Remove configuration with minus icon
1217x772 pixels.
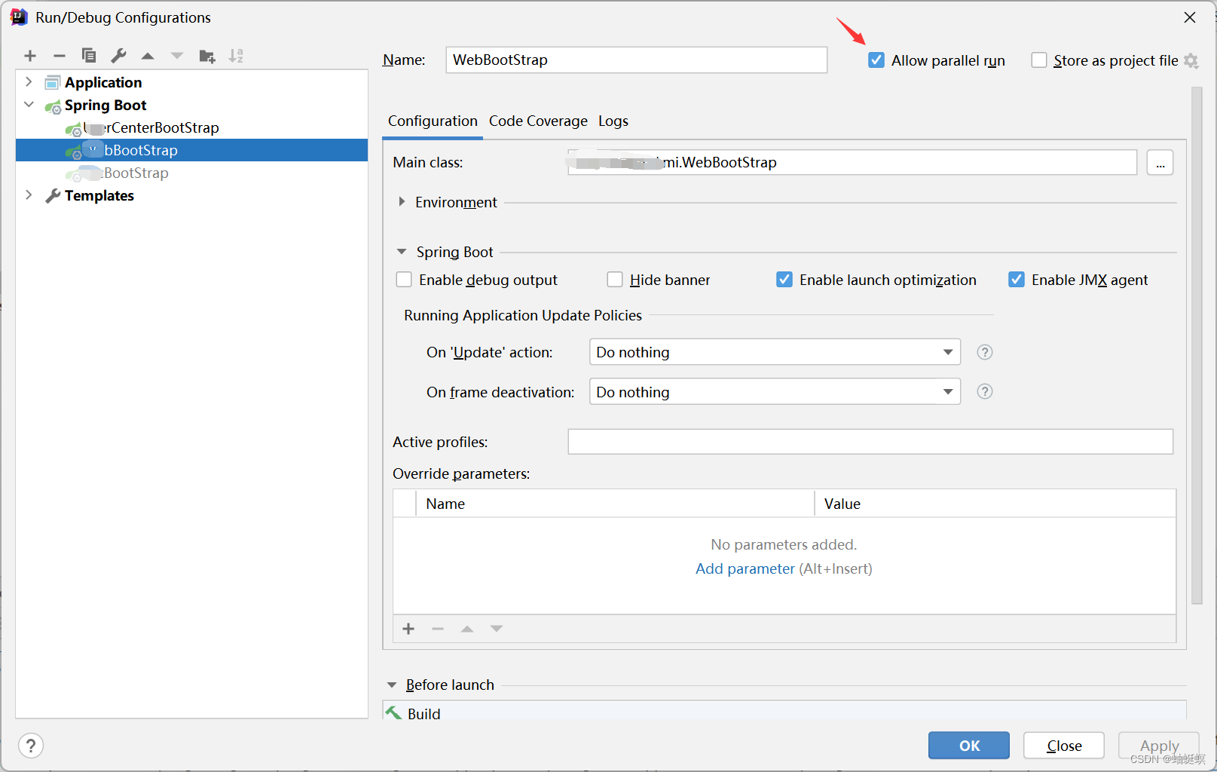tap(60, 56)
